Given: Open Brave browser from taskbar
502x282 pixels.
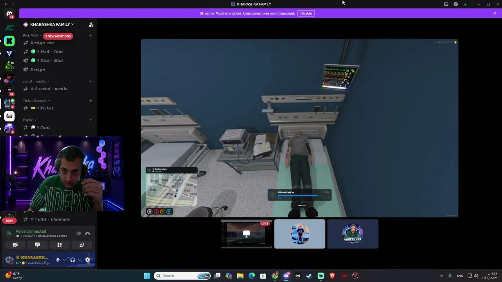Looking at the screenshot, I should 332,276.
